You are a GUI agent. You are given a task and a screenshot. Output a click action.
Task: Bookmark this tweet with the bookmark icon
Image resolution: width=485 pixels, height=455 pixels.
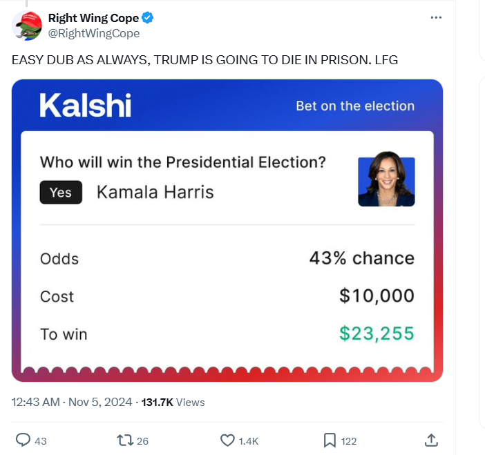[330, 440]
